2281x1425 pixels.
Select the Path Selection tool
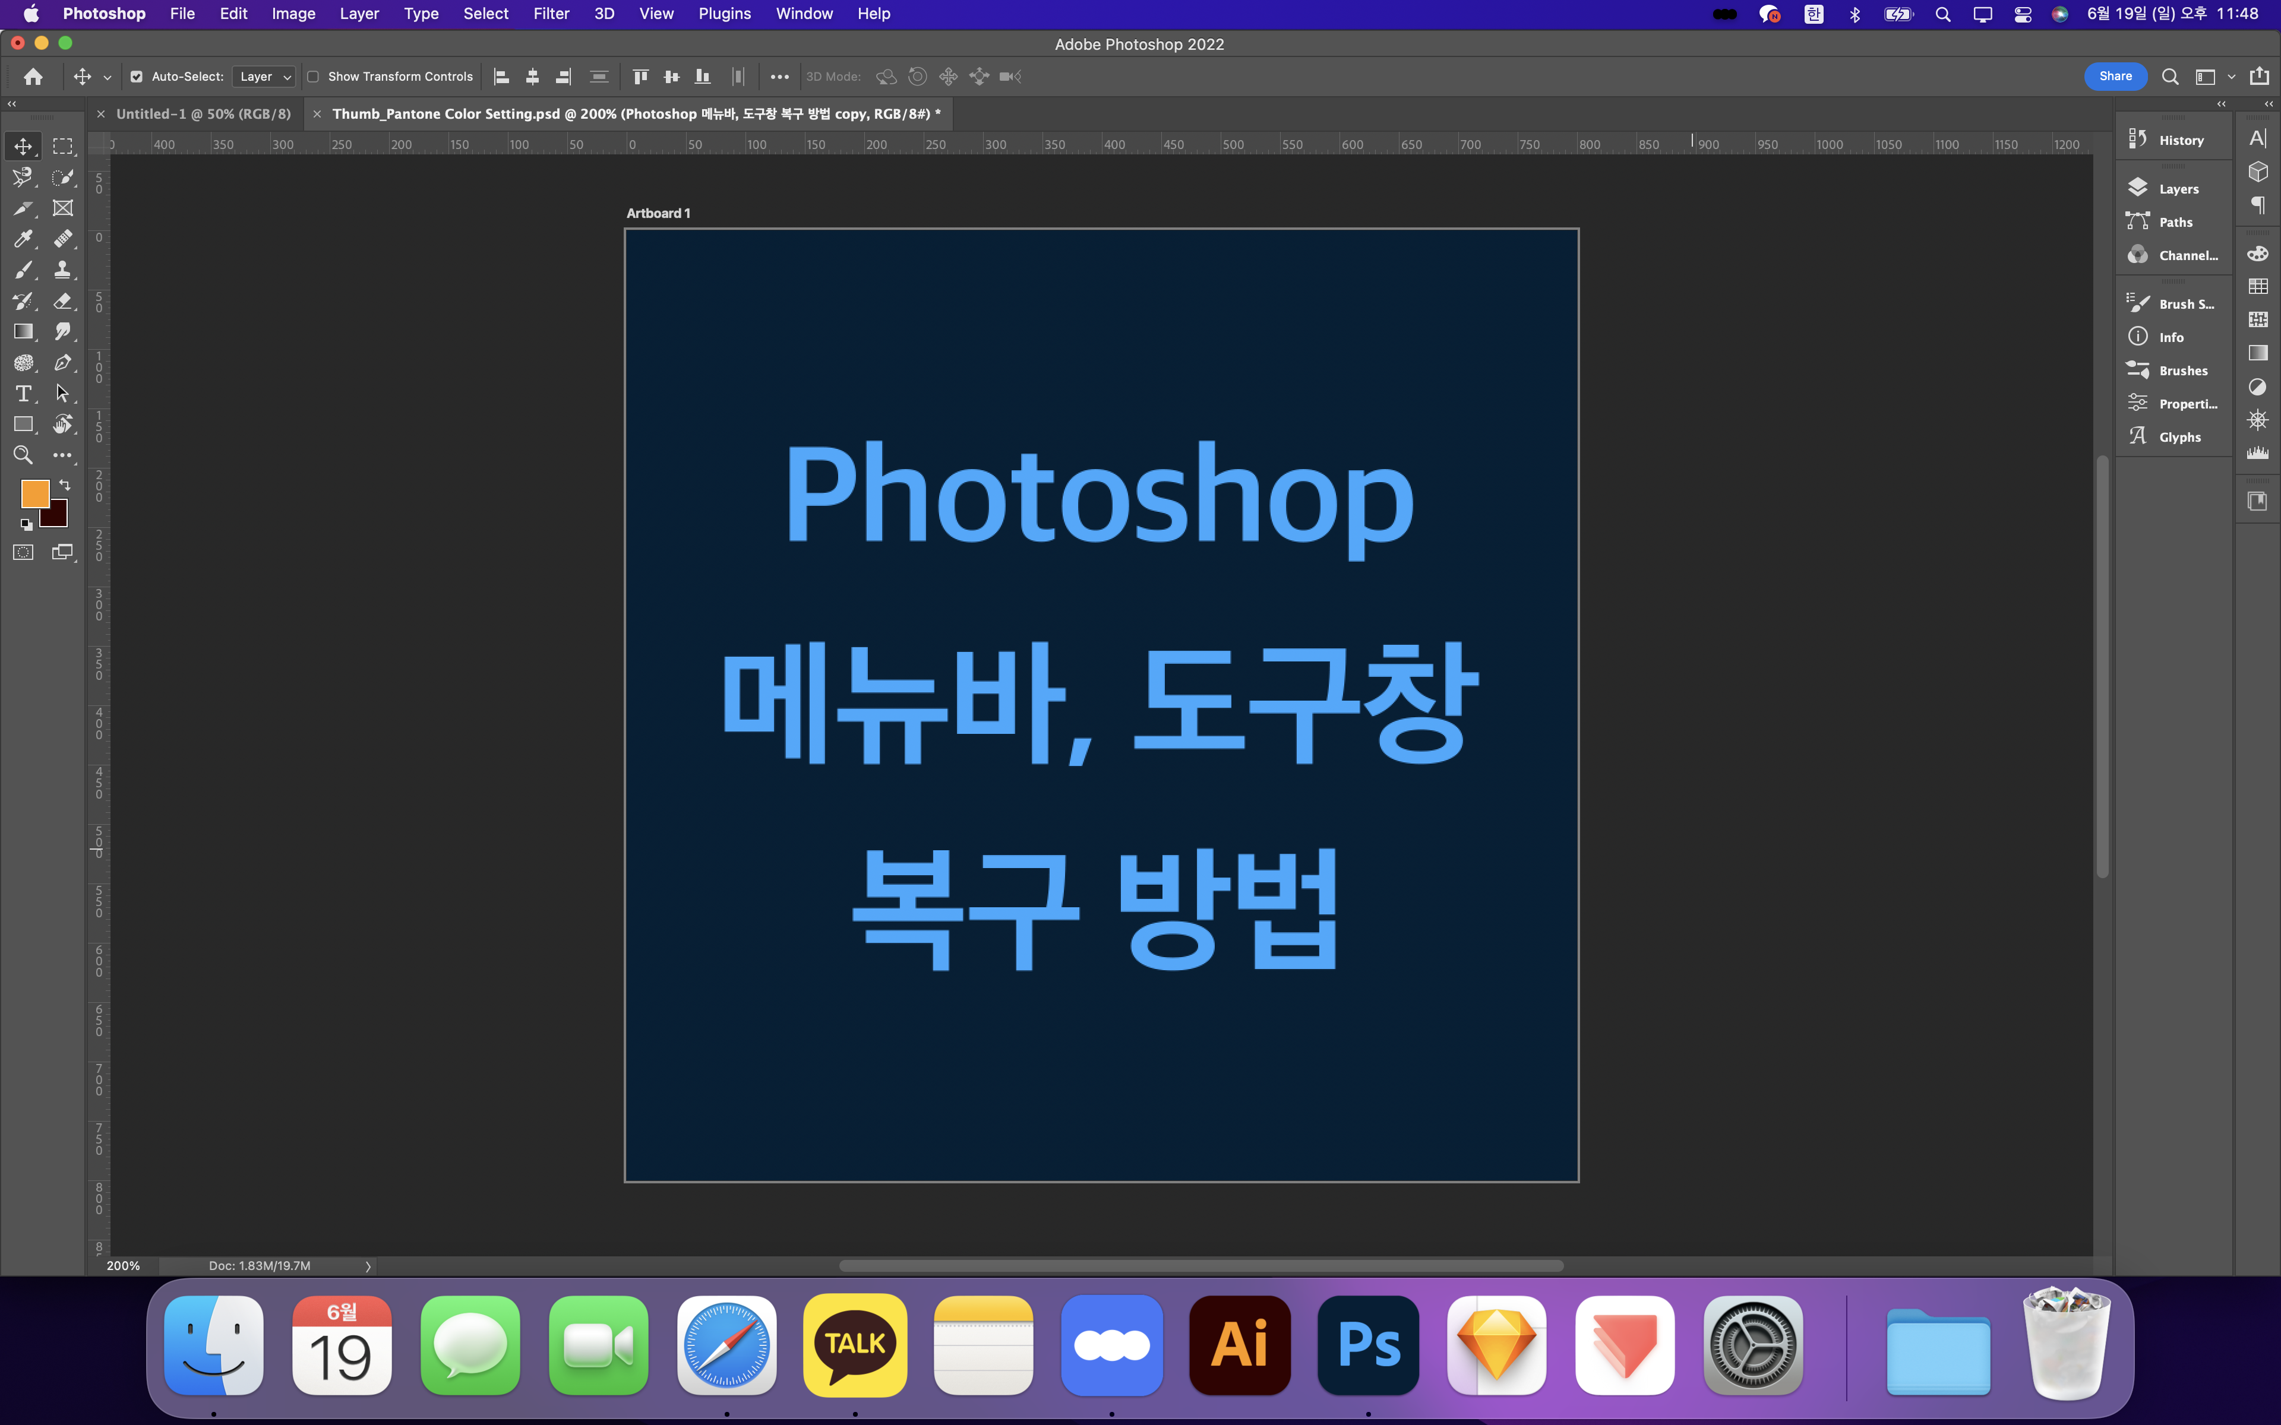tap(62, 393)
